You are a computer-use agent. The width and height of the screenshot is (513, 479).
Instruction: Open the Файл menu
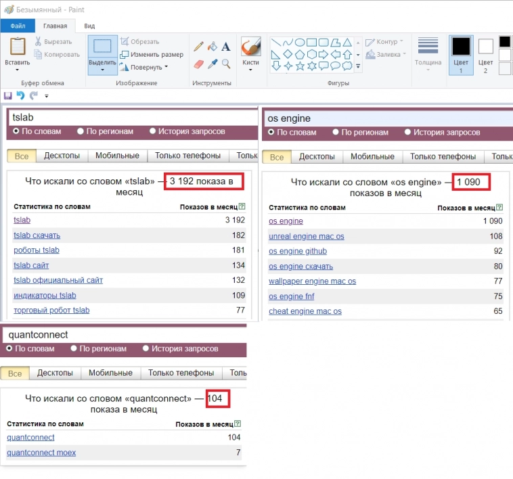click(18, 26)
